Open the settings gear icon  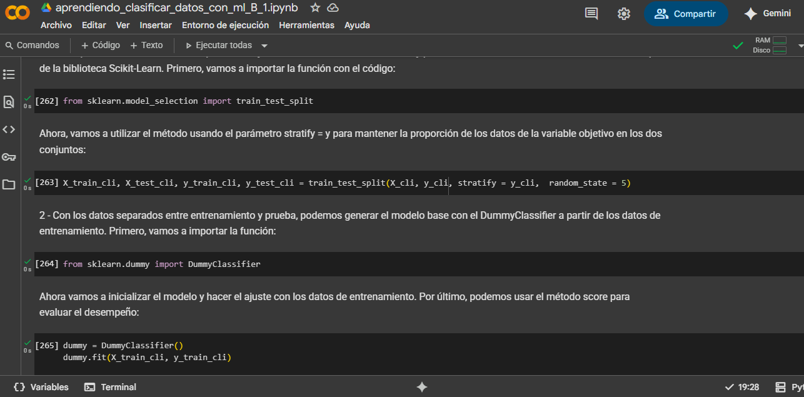[624, 14]
